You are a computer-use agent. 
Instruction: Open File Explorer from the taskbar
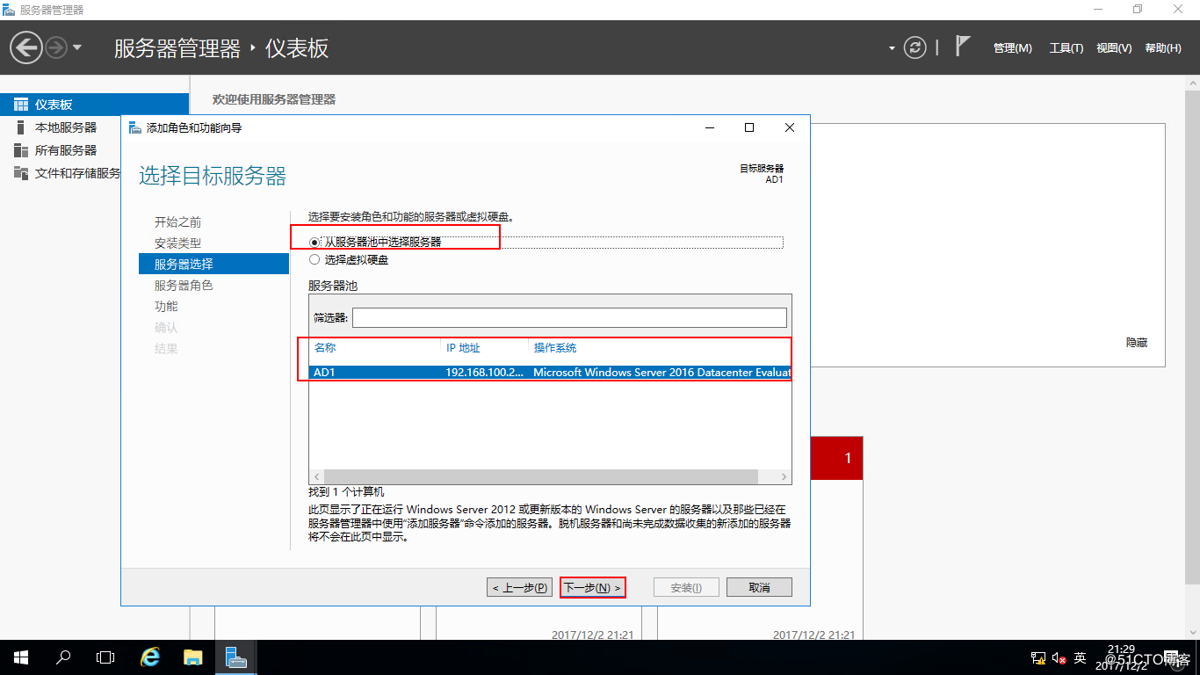[x=193, y=657]
